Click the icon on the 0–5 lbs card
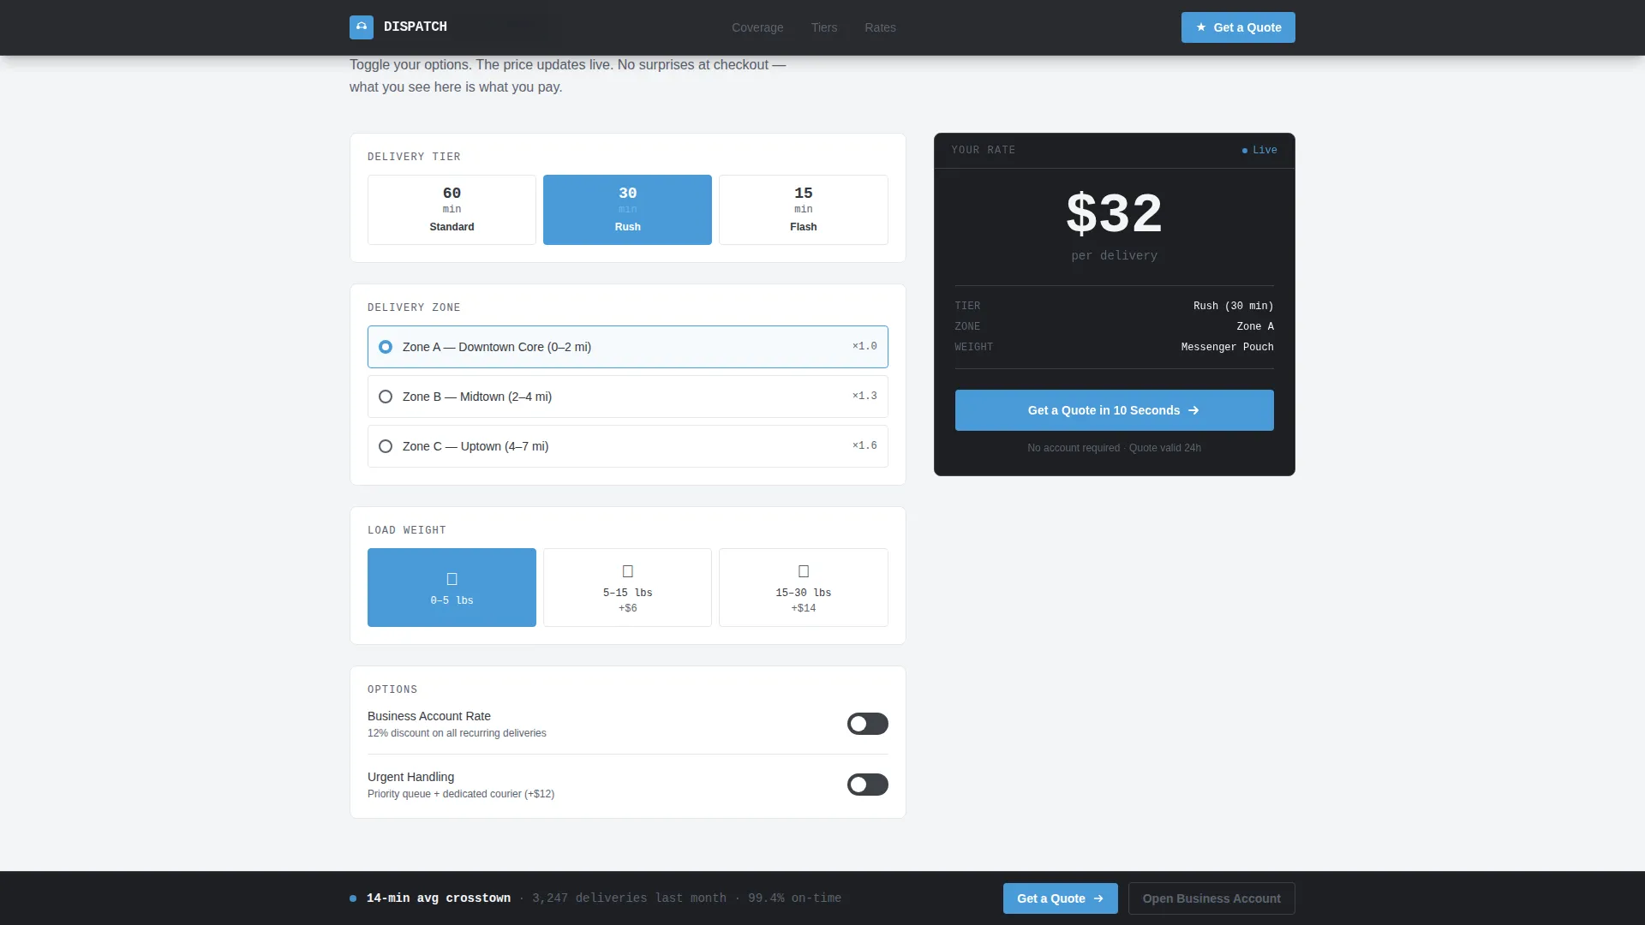The width and height of the screenshot is (1645, 925). (x=452, y=579)
